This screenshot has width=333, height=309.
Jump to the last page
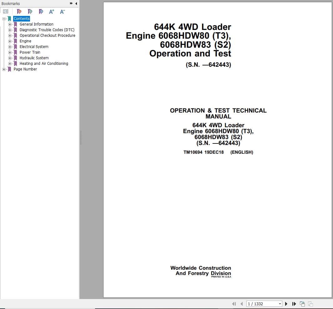click(294, 304)
